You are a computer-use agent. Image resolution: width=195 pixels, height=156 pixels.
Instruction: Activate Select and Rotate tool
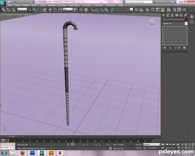[55, 10]
